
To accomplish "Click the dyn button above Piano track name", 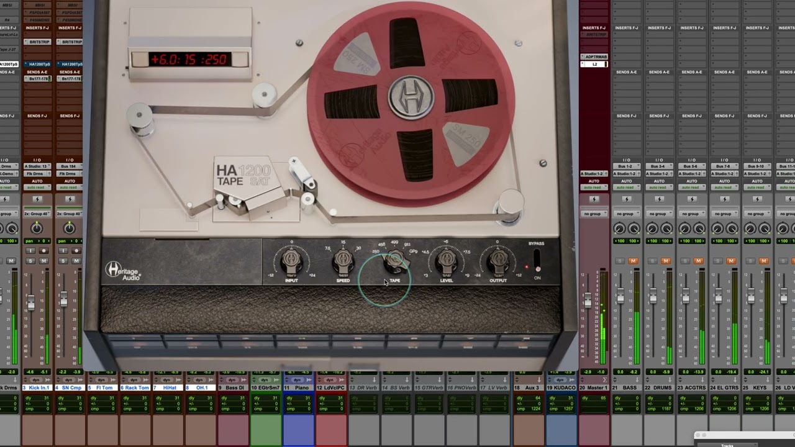I will pos(297,379).
